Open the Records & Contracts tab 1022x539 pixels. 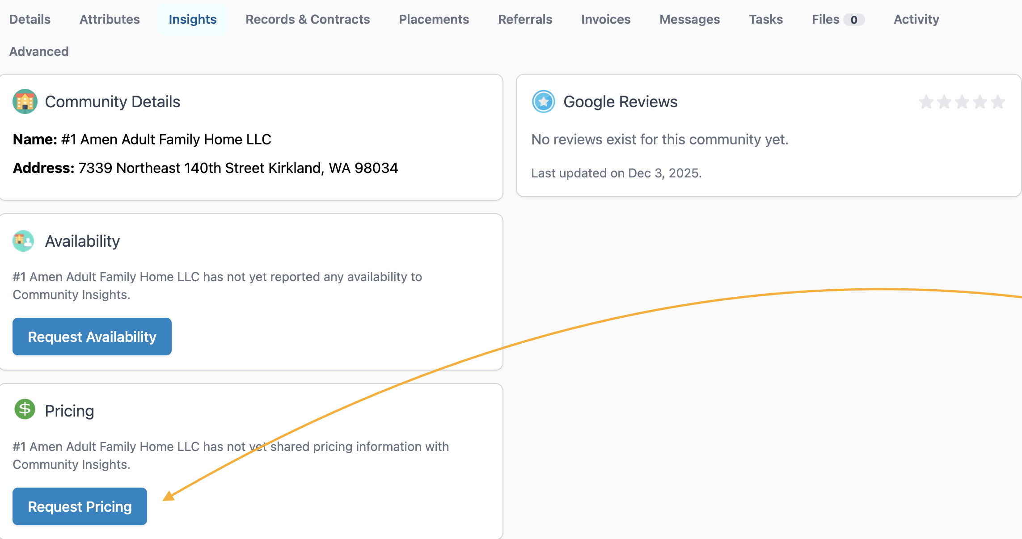pyautogui.click(x=308, y=19)
